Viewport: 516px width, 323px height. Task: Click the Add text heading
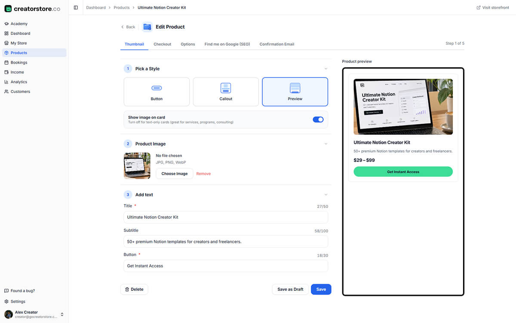click(144, 195)
